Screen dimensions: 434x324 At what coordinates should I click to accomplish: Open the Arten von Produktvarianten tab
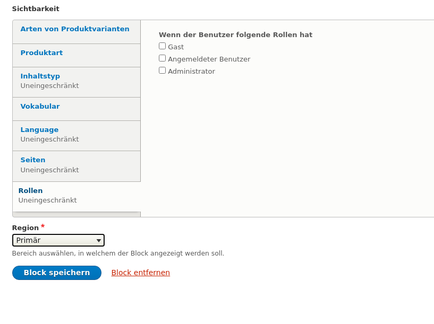tap(75, 29)
